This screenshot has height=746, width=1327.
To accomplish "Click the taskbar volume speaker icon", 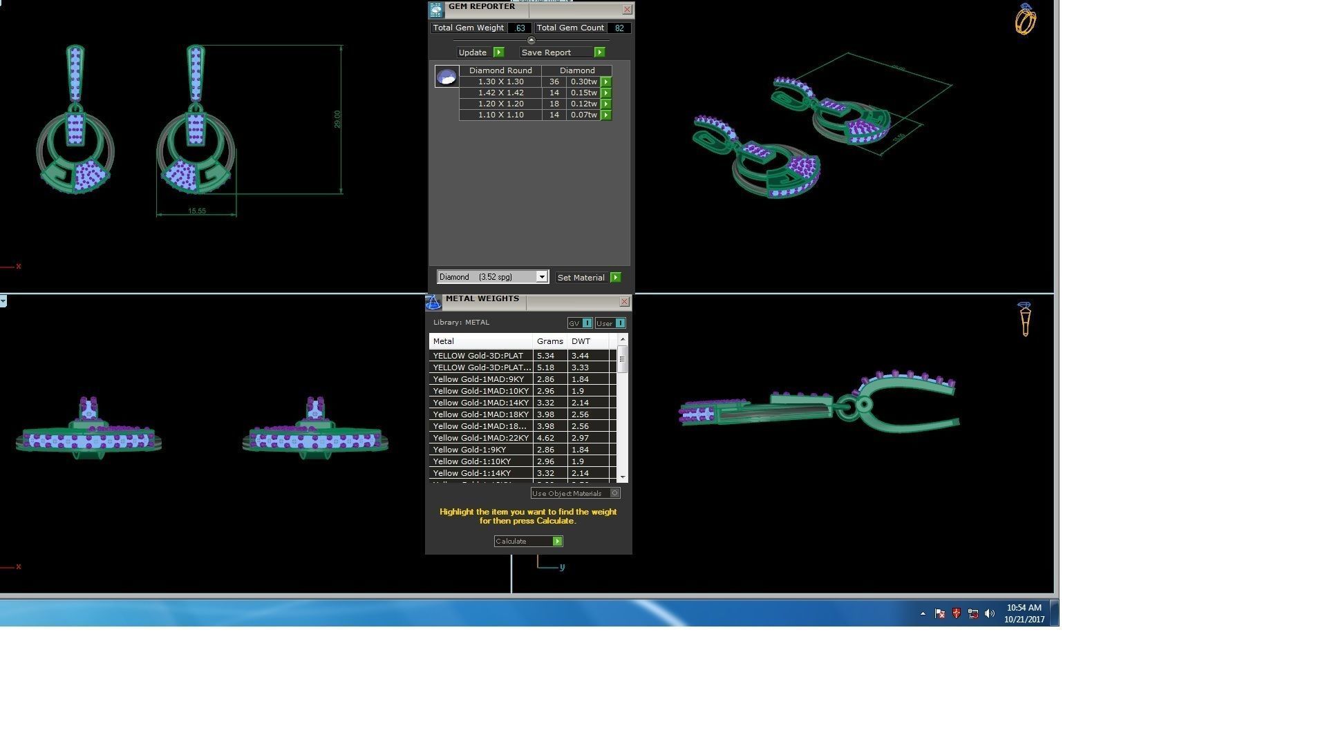I will tap(990, 613).
